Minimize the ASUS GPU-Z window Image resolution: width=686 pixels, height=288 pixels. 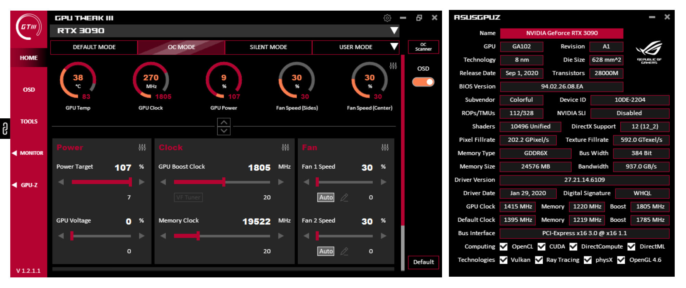652,17
